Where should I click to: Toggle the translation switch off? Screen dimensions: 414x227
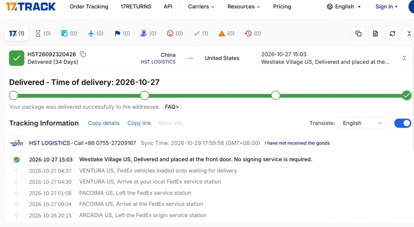tap(403, 123)
